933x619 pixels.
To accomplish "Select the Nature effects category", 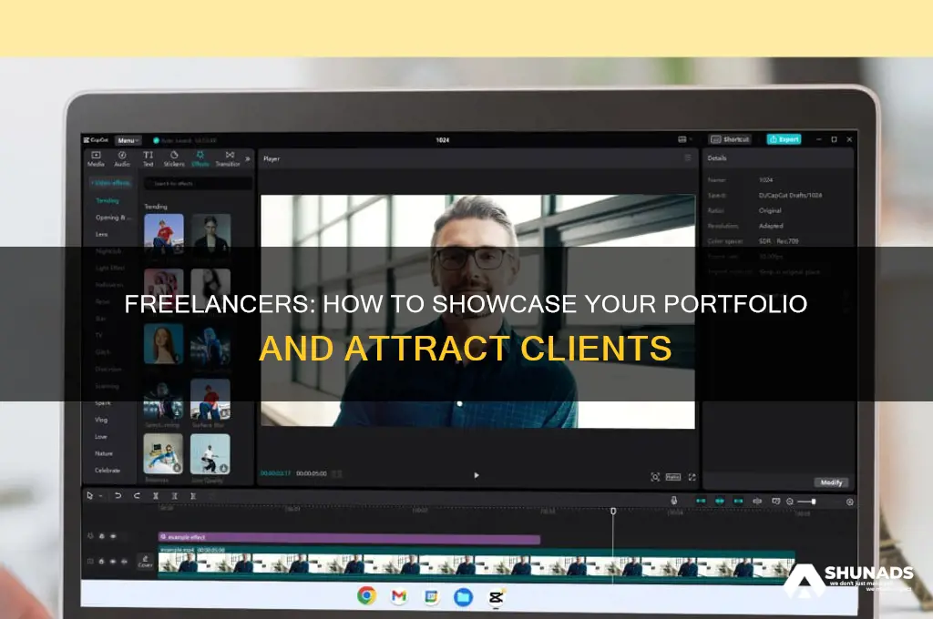I will click(x=104, y=453).
